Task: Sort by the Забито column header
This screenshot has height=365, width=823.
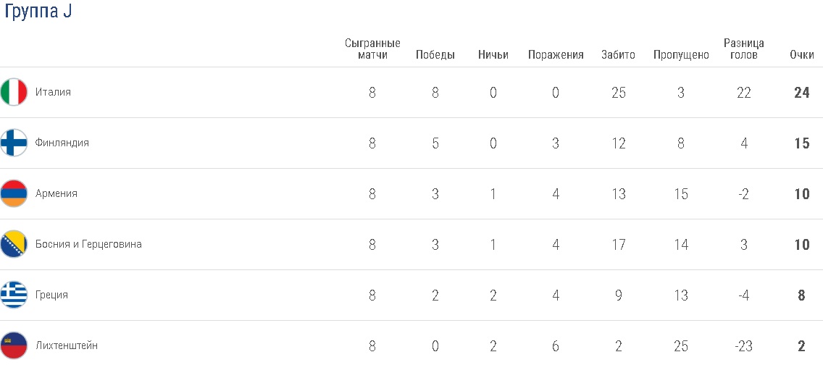Action: 618,55
